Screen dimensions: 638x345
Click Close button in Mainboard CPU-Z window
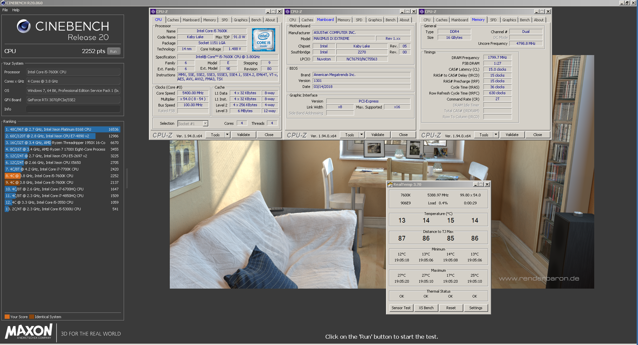(403, 135)
